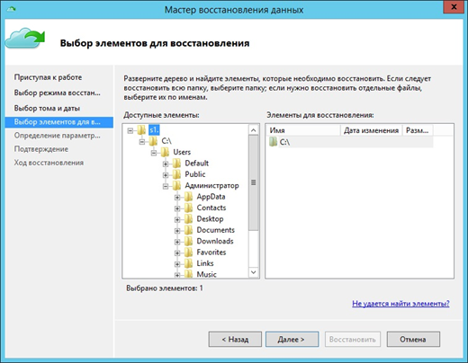Expand the Links folder node
Screen dimensions: 468x363
tap(177, 264)
